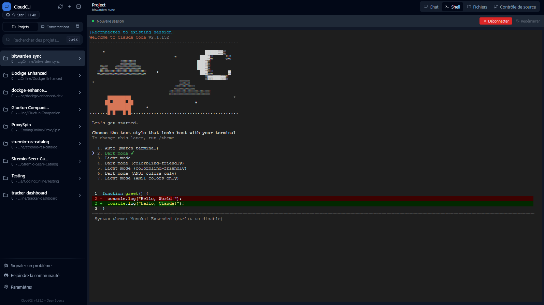Image resolution: width=544 pixels, height=305 pixels.
Task: Click the Testing project folder icon
Action: click(x=5, y=178)
